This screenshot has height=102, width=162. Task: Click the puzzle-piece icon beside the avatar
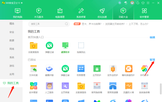pyautogui.click(x=138, y=3)
